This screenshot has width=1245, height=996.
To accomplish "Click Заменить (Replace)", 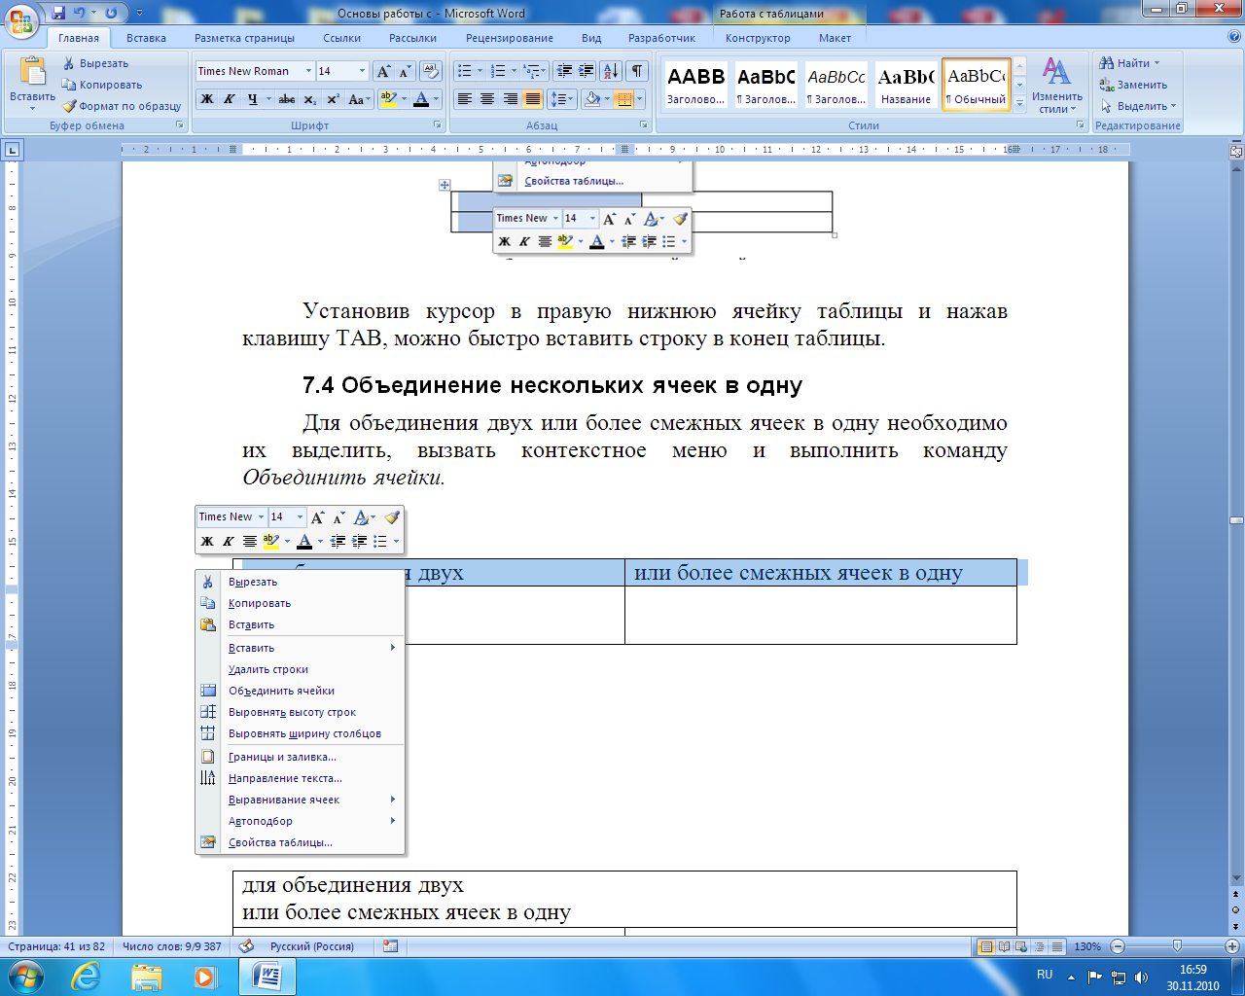I will [x=1133, y=85].
